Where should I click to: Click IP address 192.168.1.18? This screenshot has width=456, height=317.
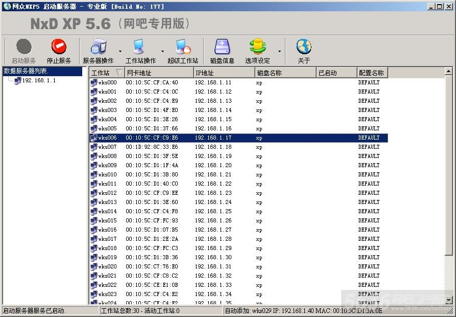tap(213, 147)
